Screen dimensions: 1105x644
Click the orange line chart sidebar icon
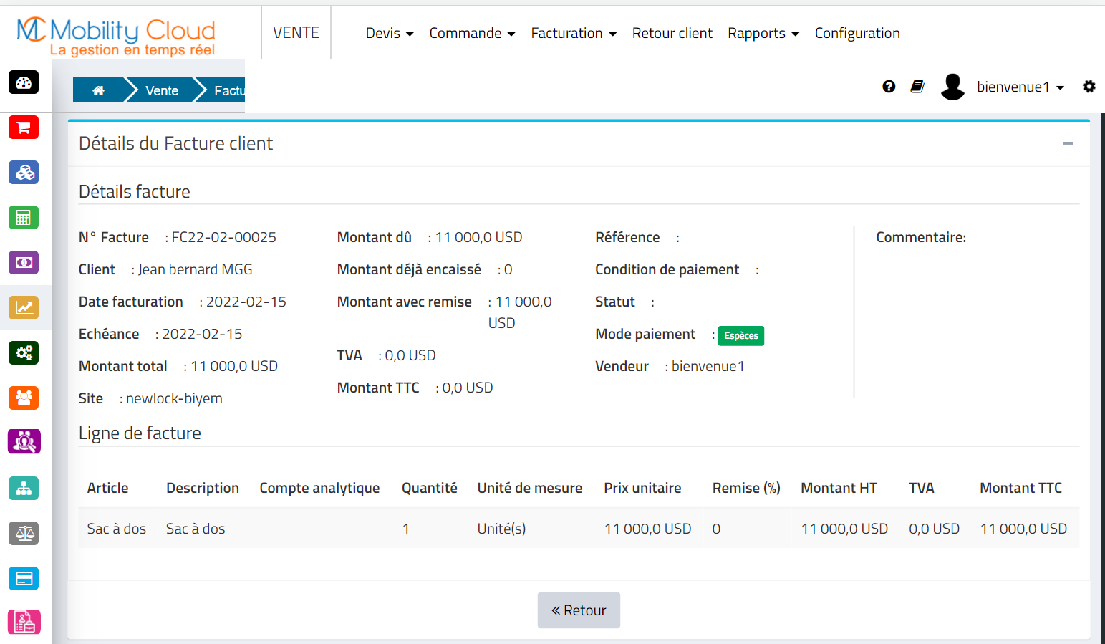[24, 308]
